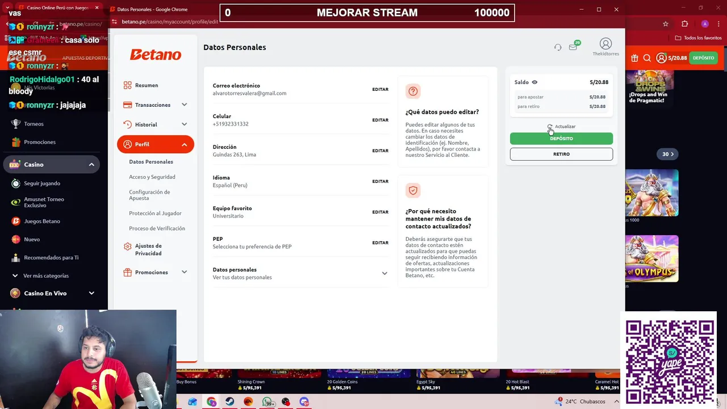The image size is (727, 409).
Task: Expand the Datos personales section chevron
Action: coord(385,273)
